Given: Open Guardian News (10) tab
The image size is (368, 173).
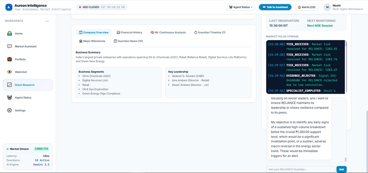Looking at the screenshot, I should point(128,41).
